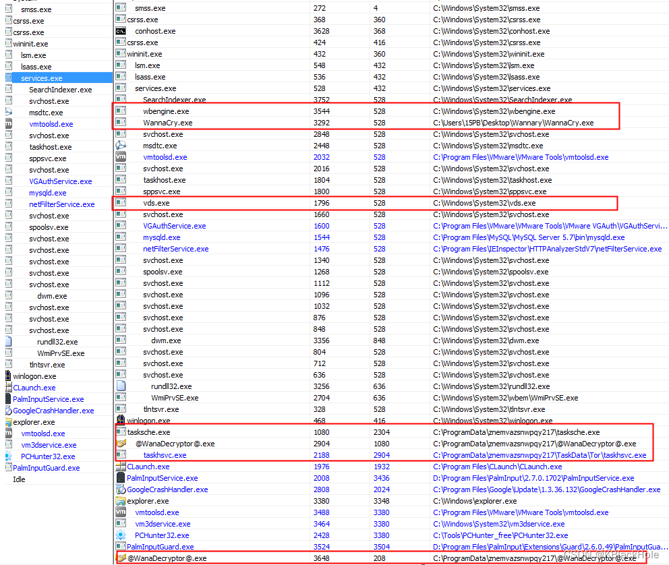Click the path C:\Windows\System32\vds.exe
Screen dimensions: 669x565
pyautogui.click(x=484, y=203)
